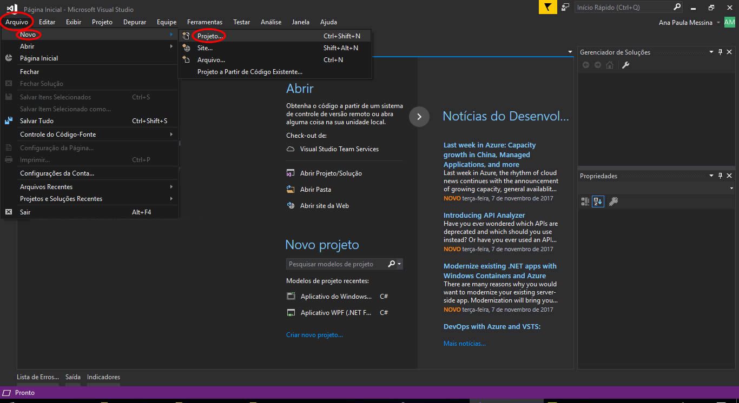Click the Início Rápido magnifier icon
Screen dimensions: 739x403
pos(677,7)
